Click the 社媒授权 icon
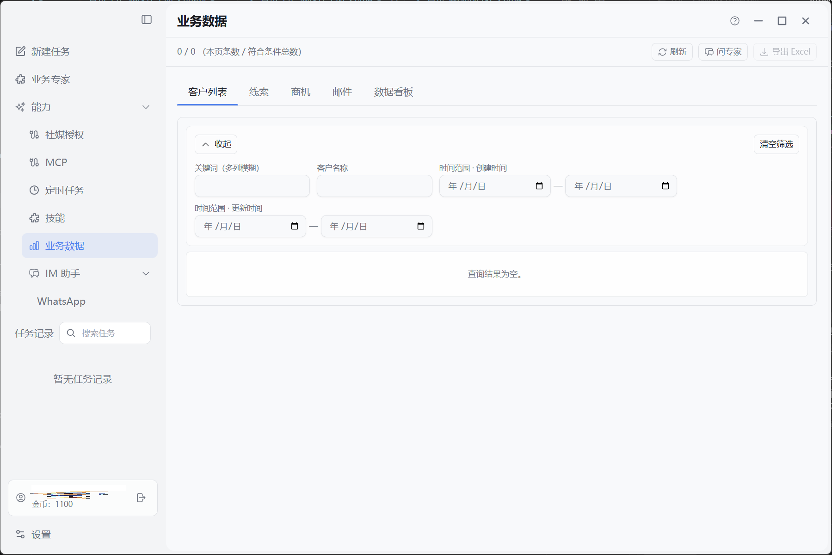The height and width of the screenshot is (555, 832). tap(34, 135)
